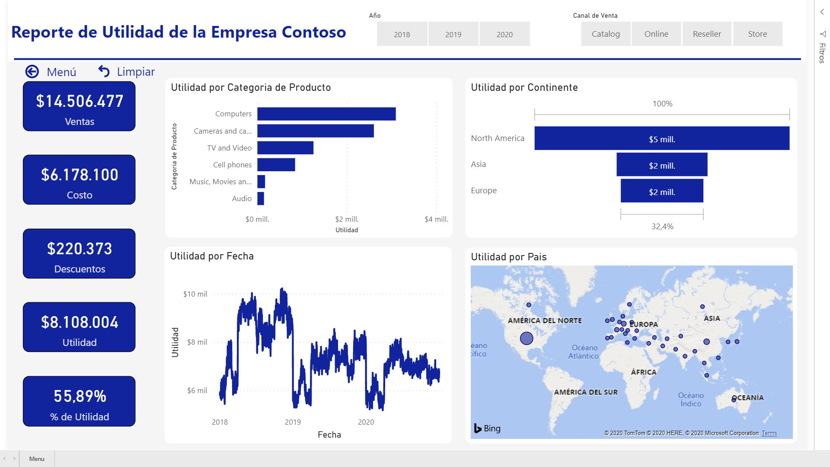
Task: Click the Oceanía map bubble
Action: point(734,400)
